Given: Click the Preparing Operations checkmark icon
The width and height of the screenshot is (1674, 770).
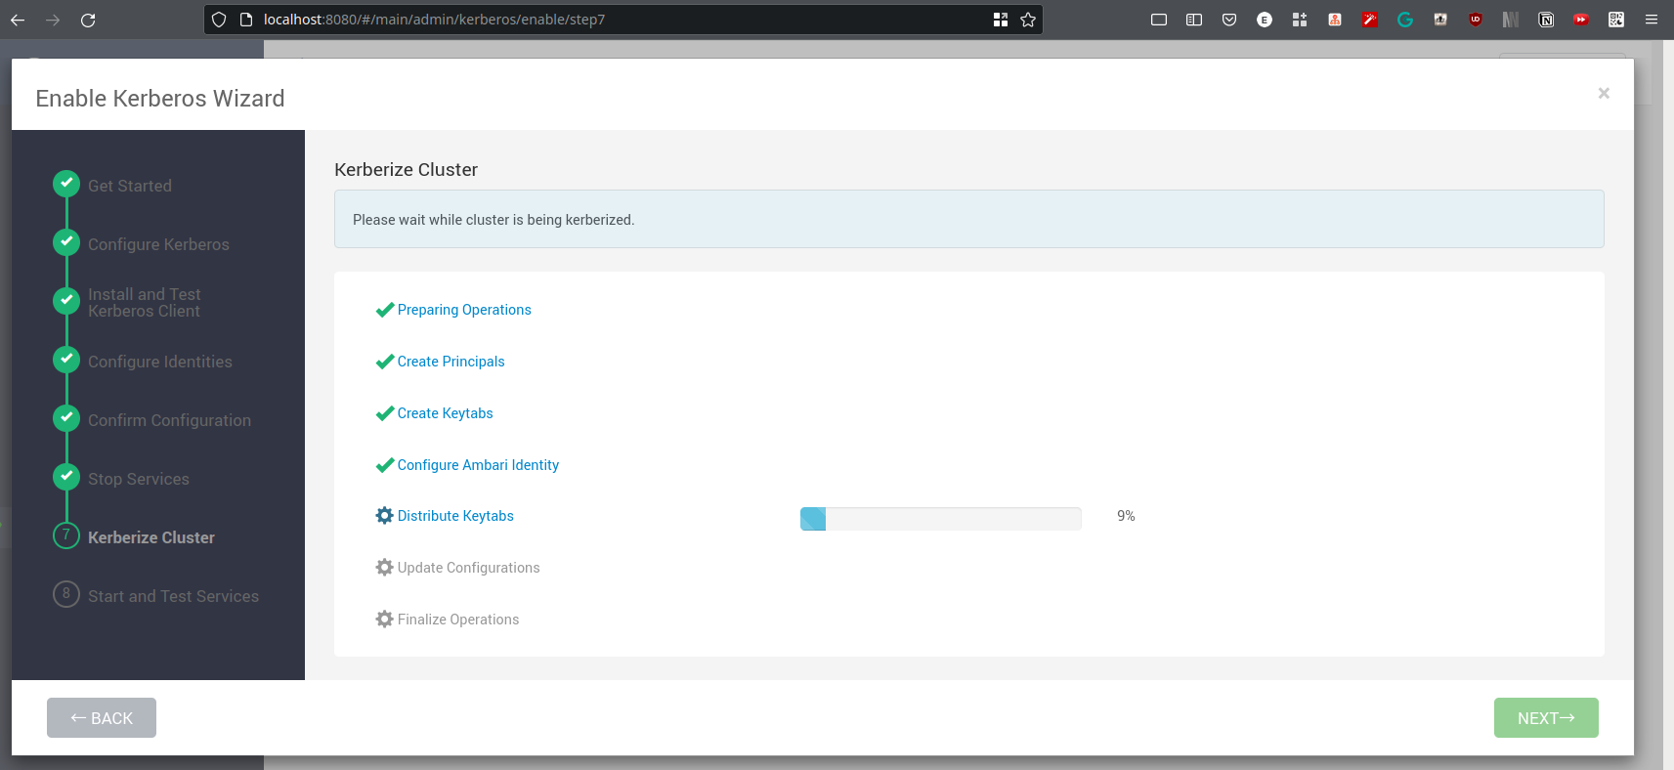Looking at the screenshot, I should (385, 310).
